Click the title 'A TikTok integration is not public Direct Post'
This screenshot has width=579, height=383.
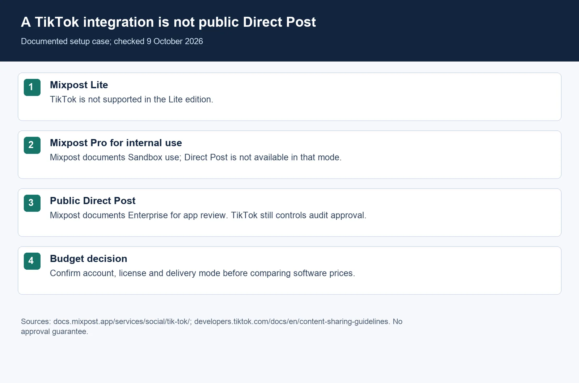tap(168, 22)
